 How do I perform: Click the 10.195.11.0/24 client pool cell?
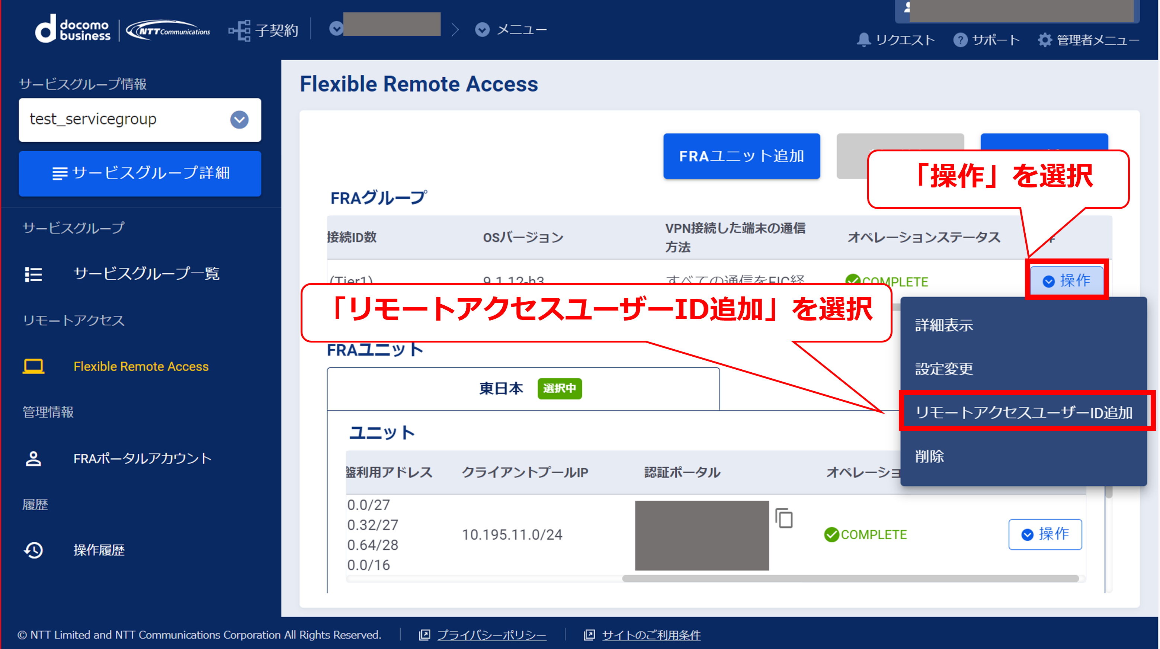click(x=512, y=534)
